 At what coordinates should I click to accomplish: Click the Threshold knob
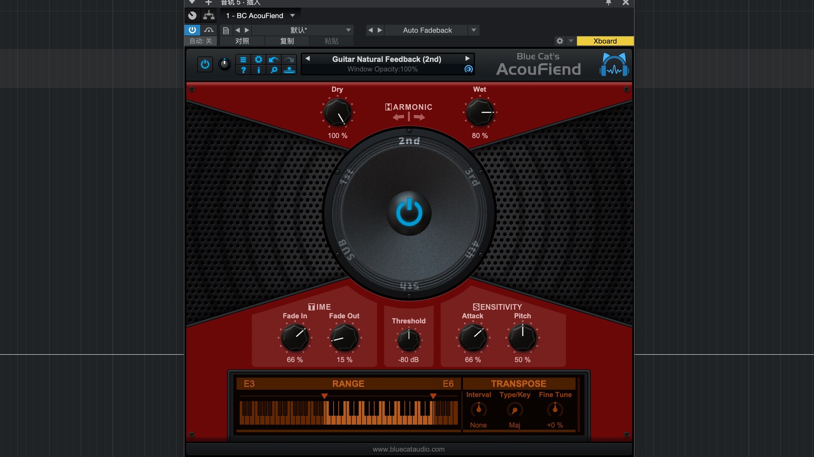[x=408, y=340]
